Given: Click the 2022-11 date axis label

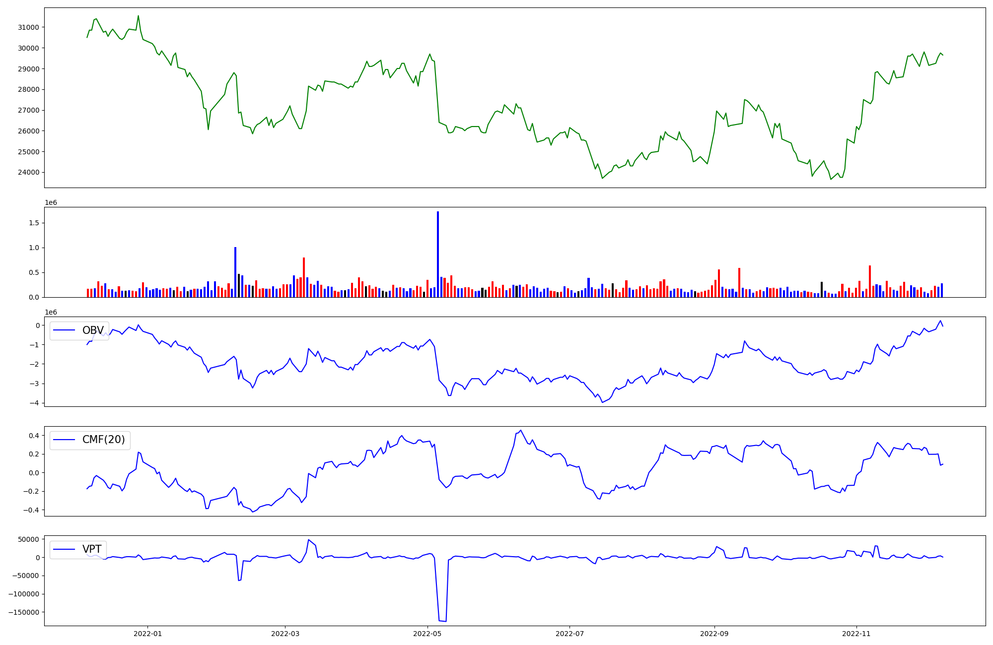Looking at the screenshot, I should [x=856, y=634].
